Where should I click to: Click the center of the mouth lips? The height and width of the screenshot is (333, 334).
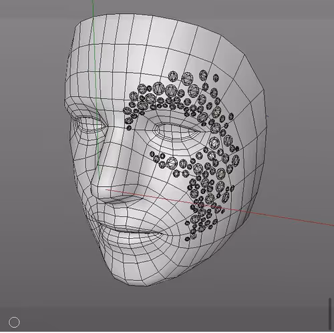[132, 229]
